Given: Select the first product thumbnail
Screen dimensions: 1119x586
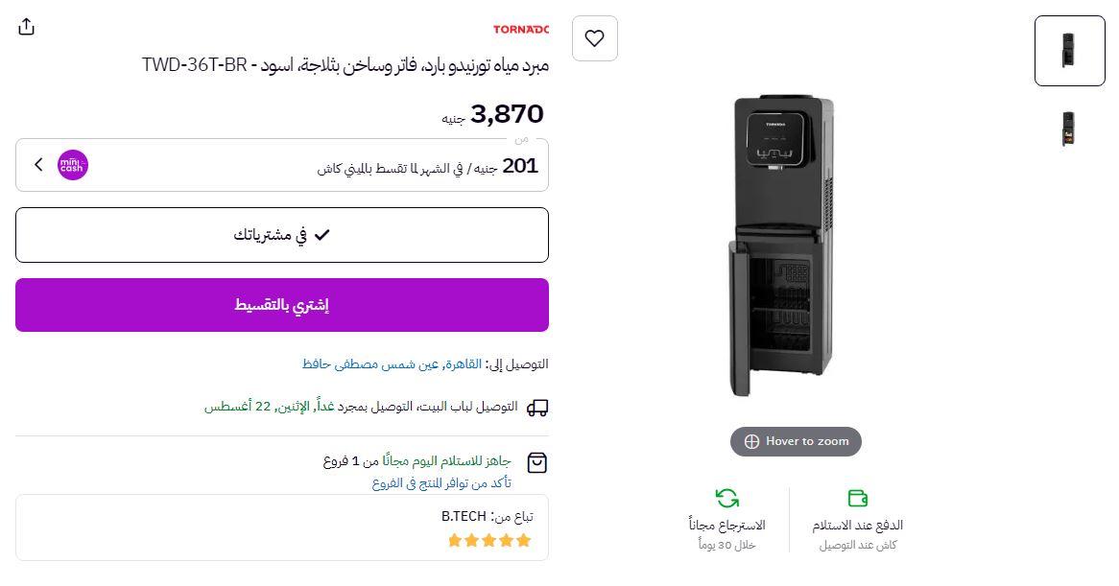Looking at the screenshot, I should tap(1069, 51).
